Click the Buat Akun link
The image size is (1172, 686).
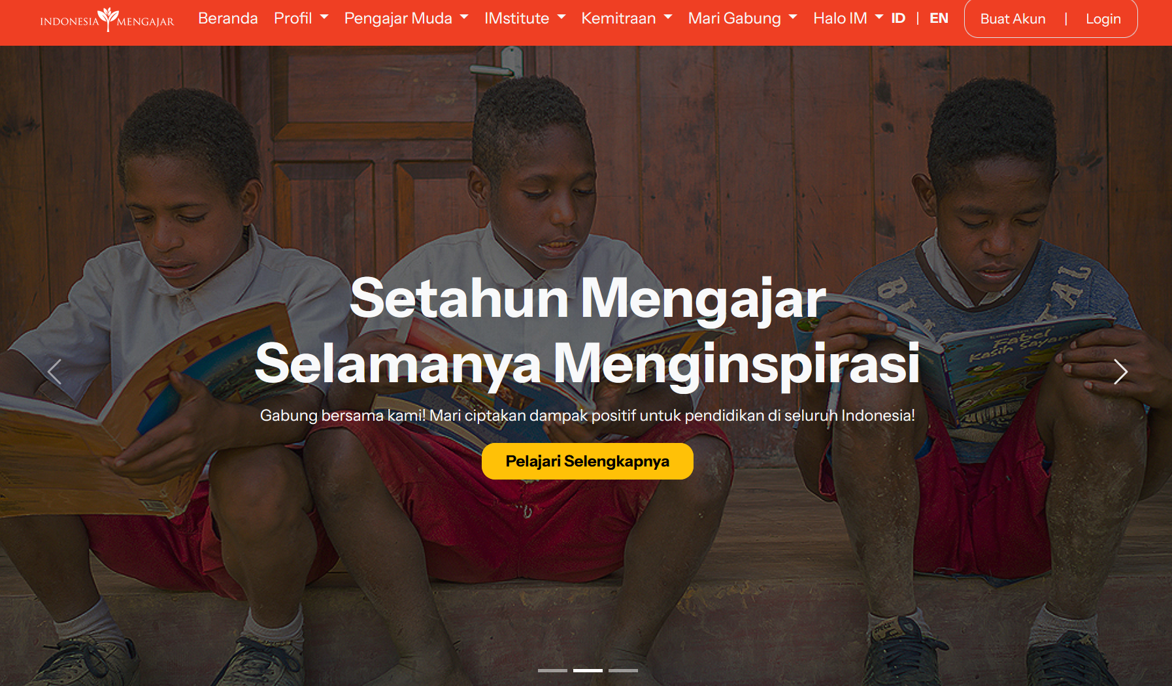click(1013, 19)
